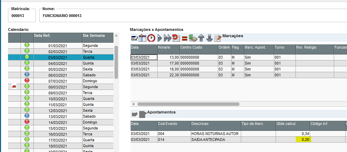
Task: Click the single gray play arrow icon
Action: [159, 38]
